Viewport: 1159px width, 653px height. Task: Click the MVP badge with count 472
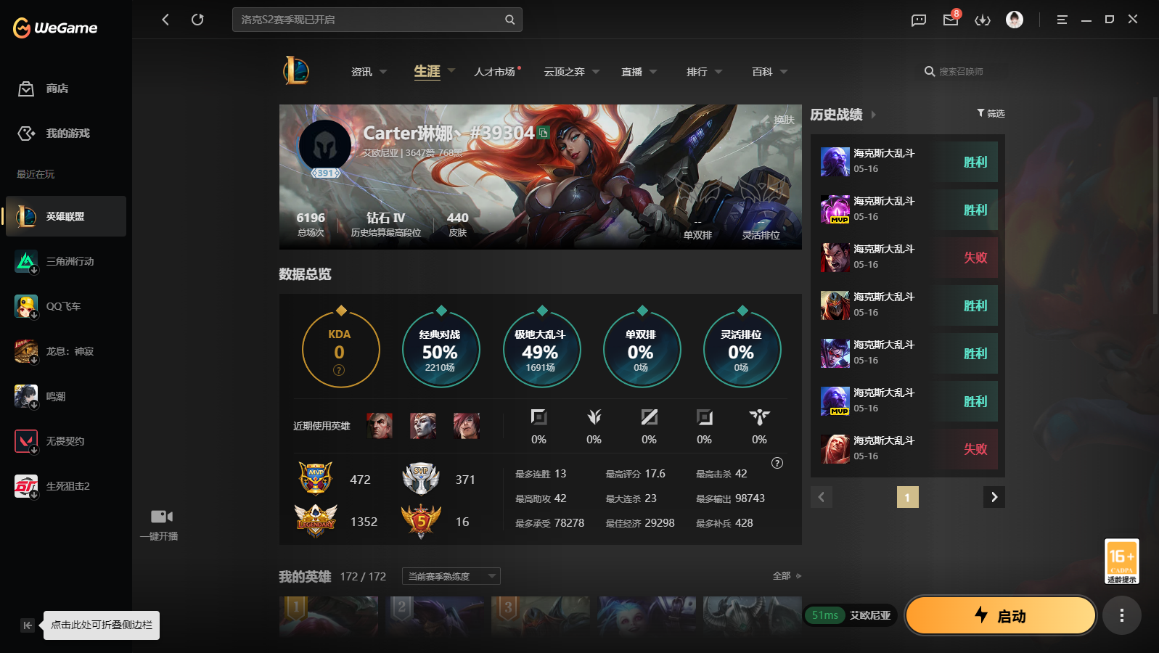click(316, 479)
